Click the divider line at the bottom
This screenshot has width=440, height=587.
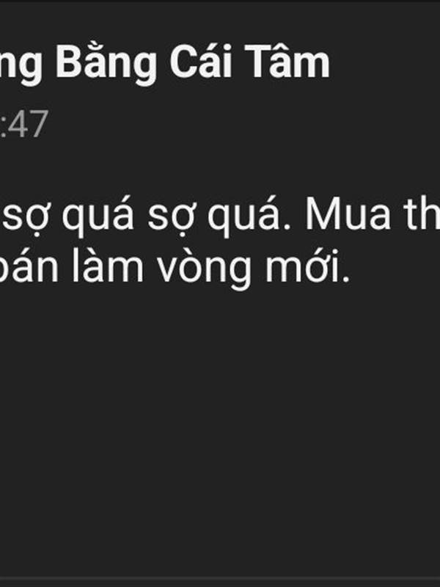point(220,579)
